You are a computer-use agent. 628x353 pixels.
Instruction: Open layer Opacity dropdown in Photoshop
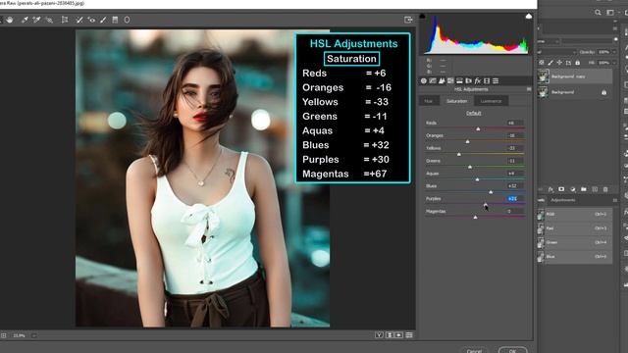click(x=614, y=52)
